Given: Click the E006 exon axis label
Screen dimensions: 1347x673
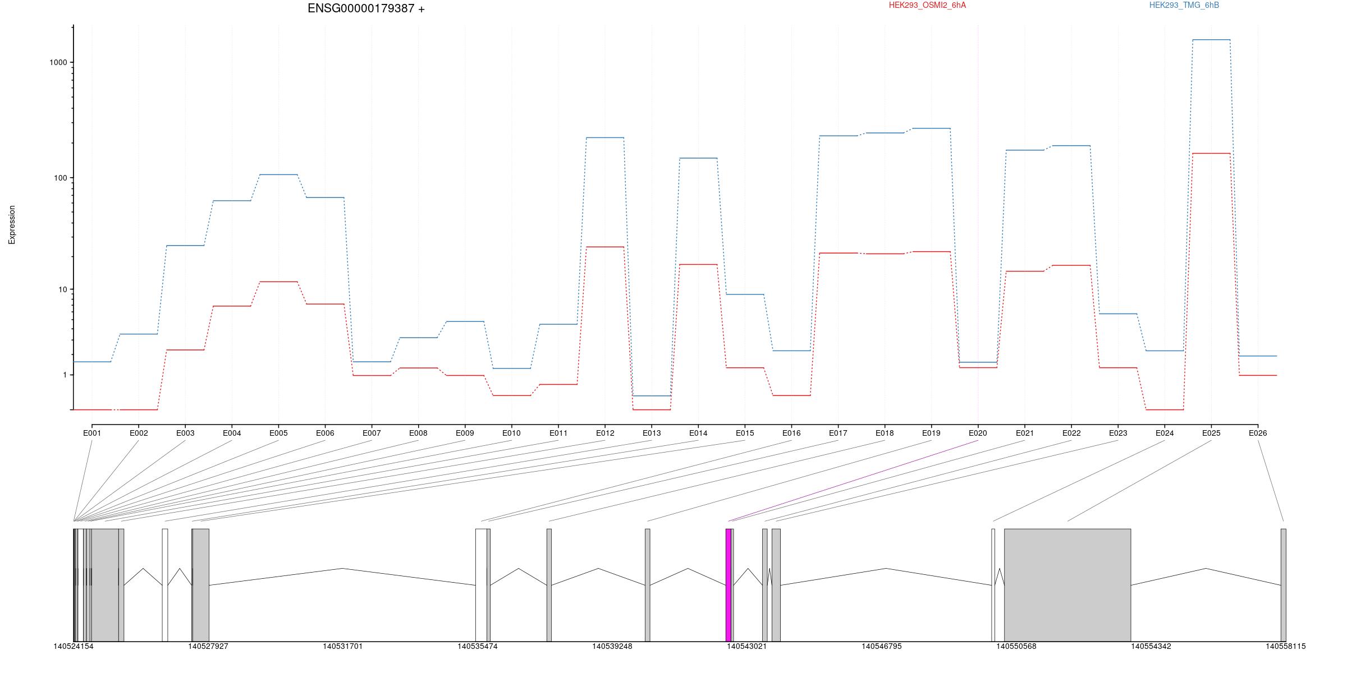Looking at the screenshot, I should 325,433.
